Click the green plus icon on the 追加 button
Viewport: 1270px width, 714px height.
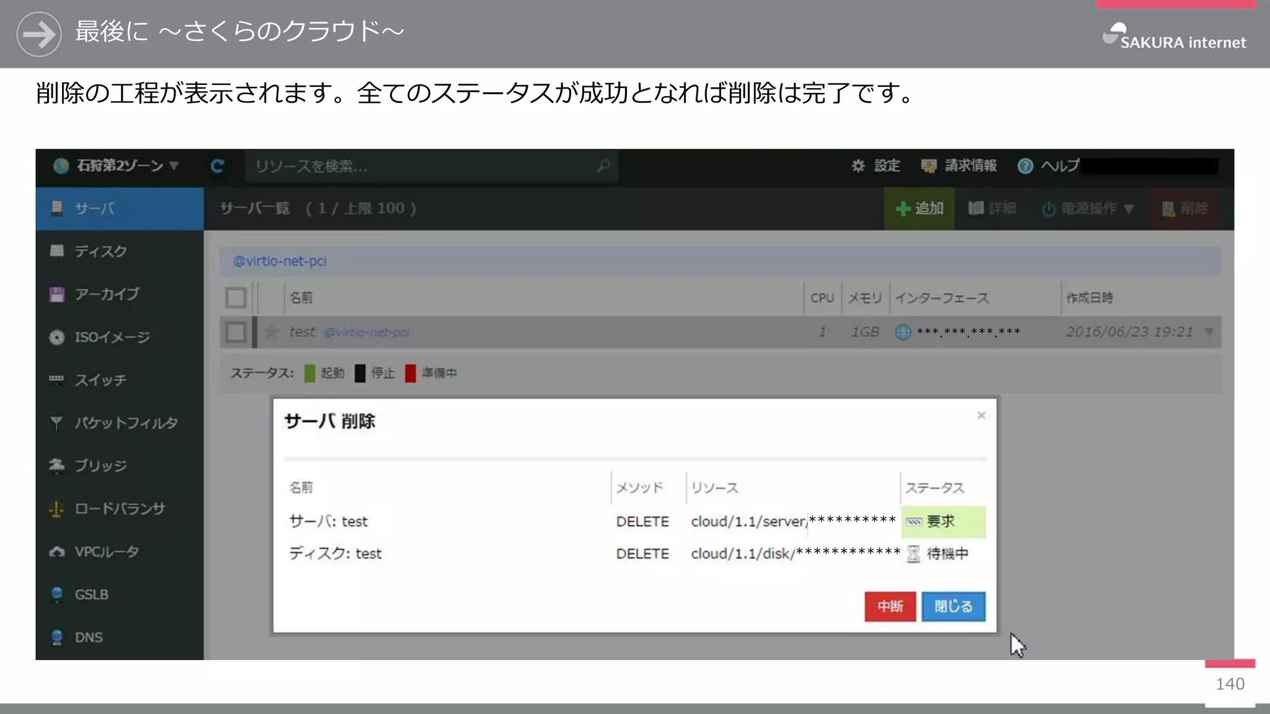click(903, 209)
